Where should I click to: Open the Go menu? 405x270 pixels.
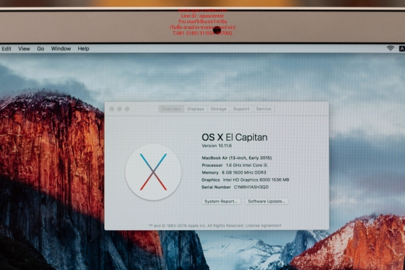40,49
